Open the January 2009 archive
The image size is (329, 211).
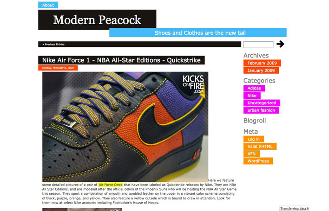261,70
